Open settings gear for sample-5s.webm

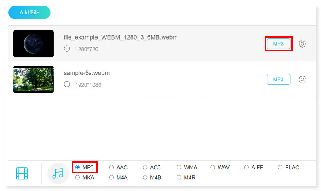303,79
